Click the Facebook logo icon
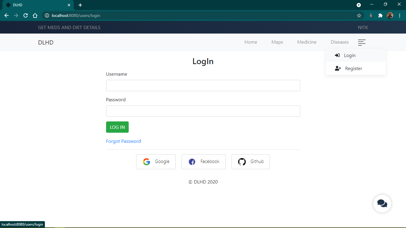The image size is (406, 228). tap(192, 162)
